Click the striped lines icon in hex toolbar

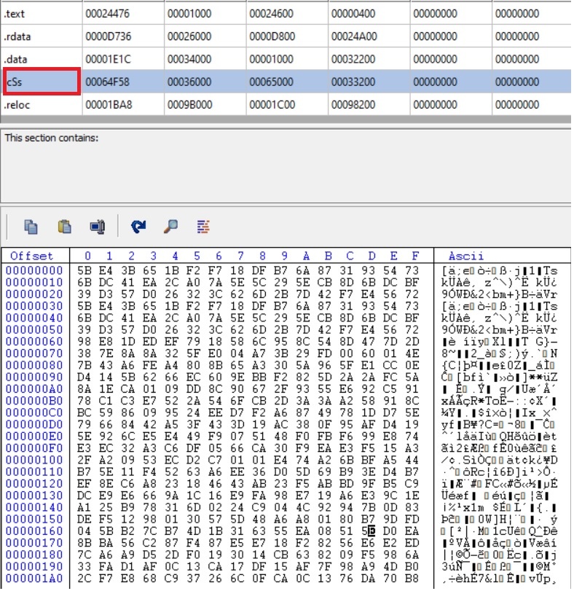tap(204, 227)
